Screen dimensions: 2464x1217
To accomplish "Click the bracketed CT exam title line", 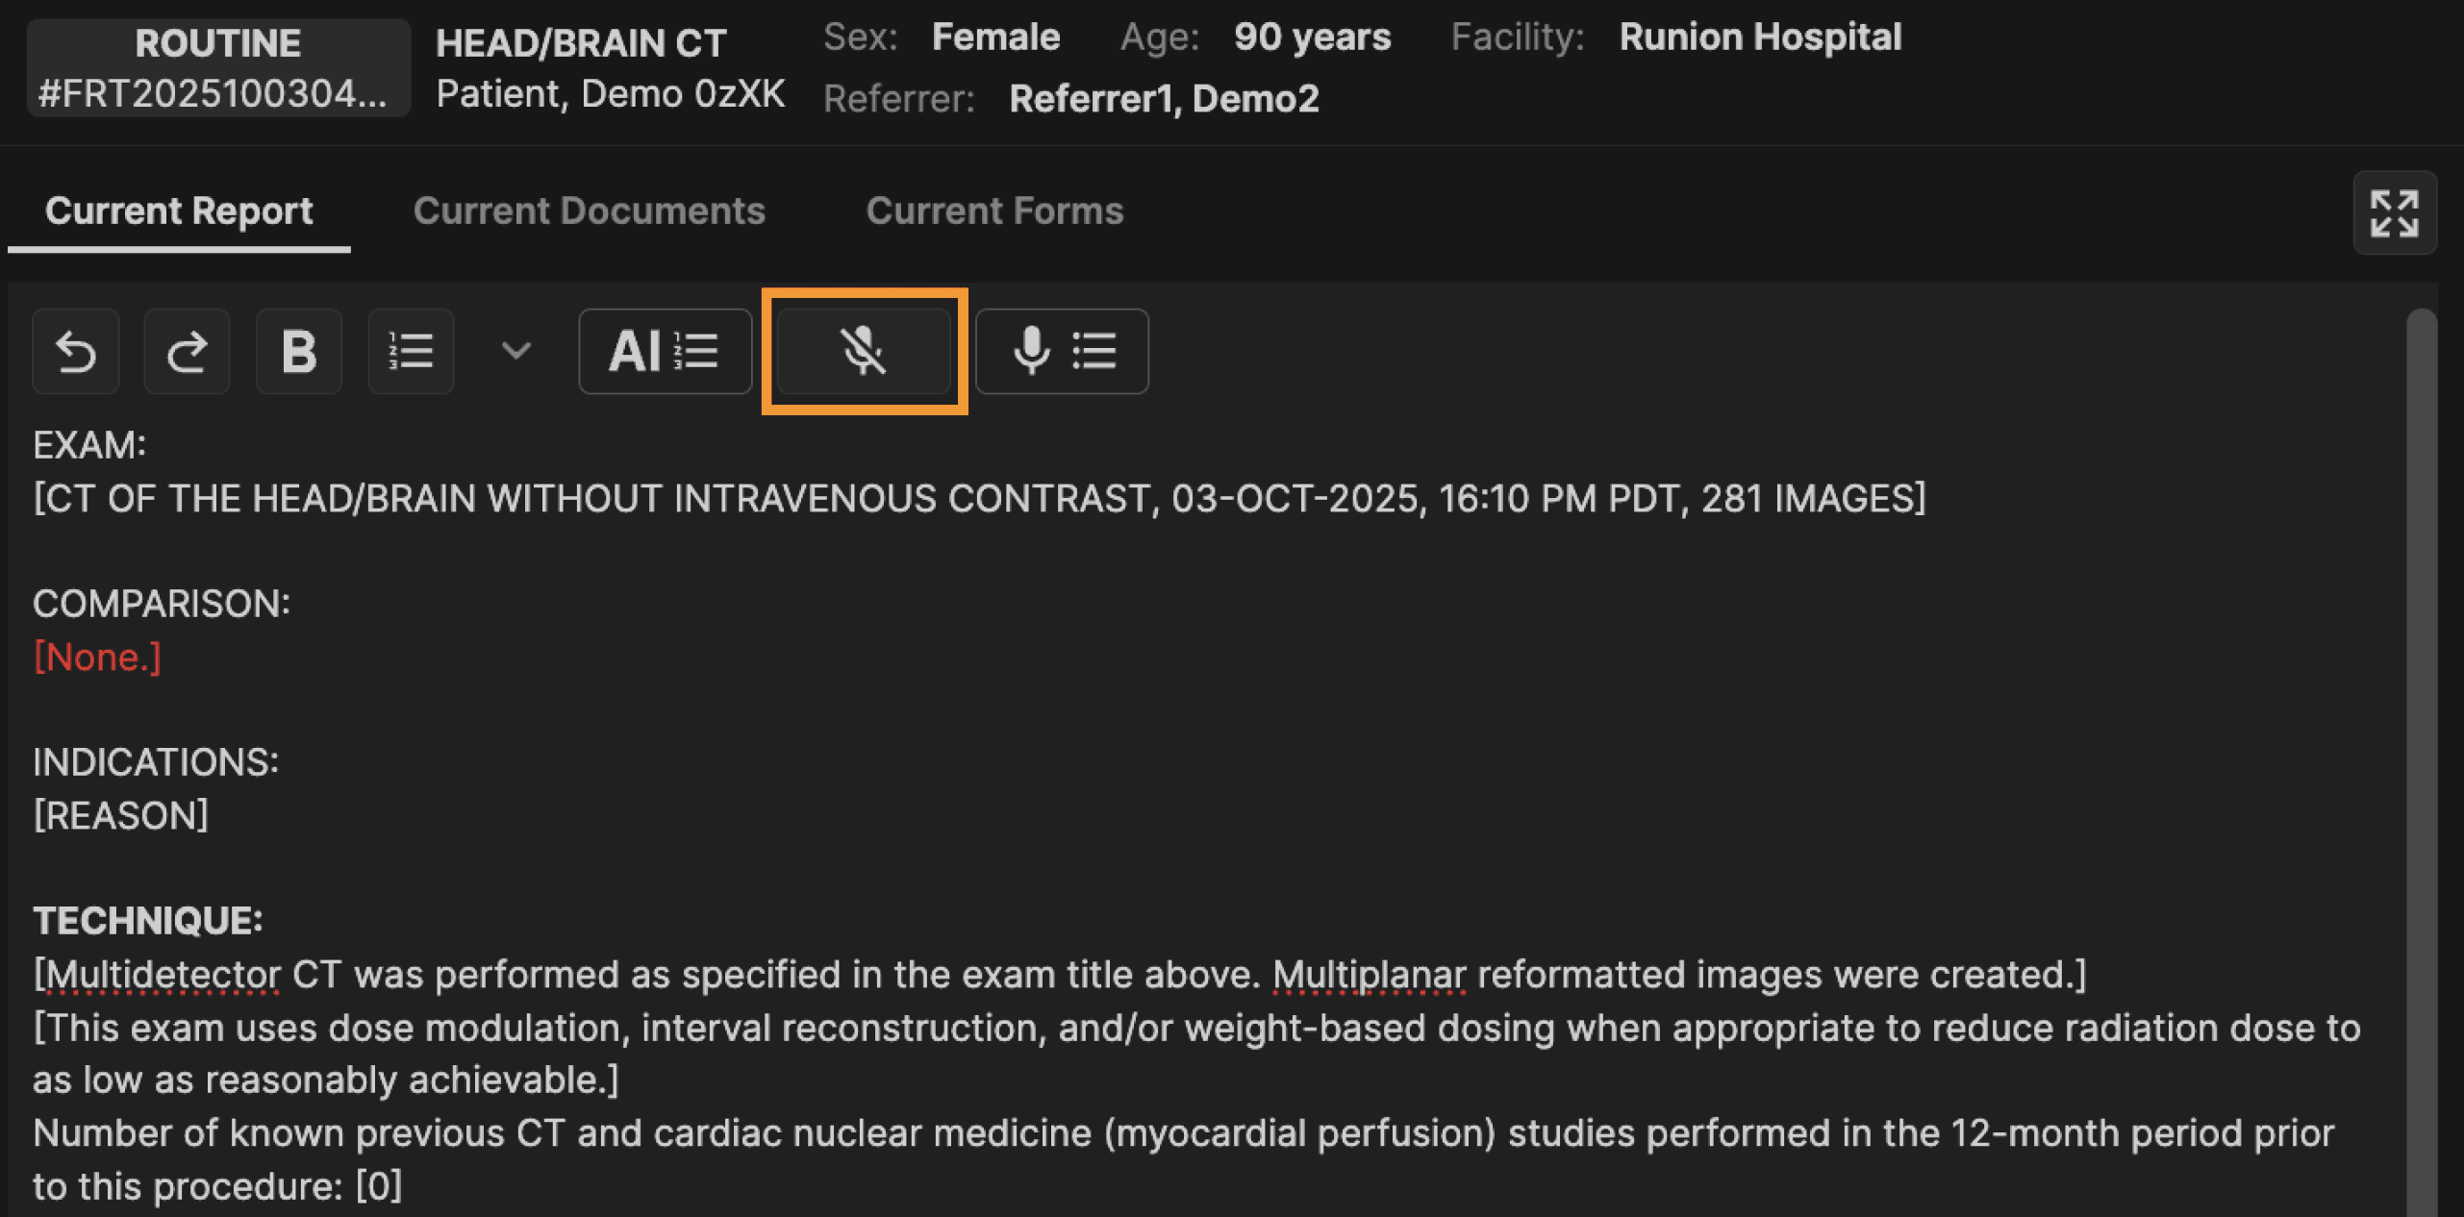I will (979, 498).
